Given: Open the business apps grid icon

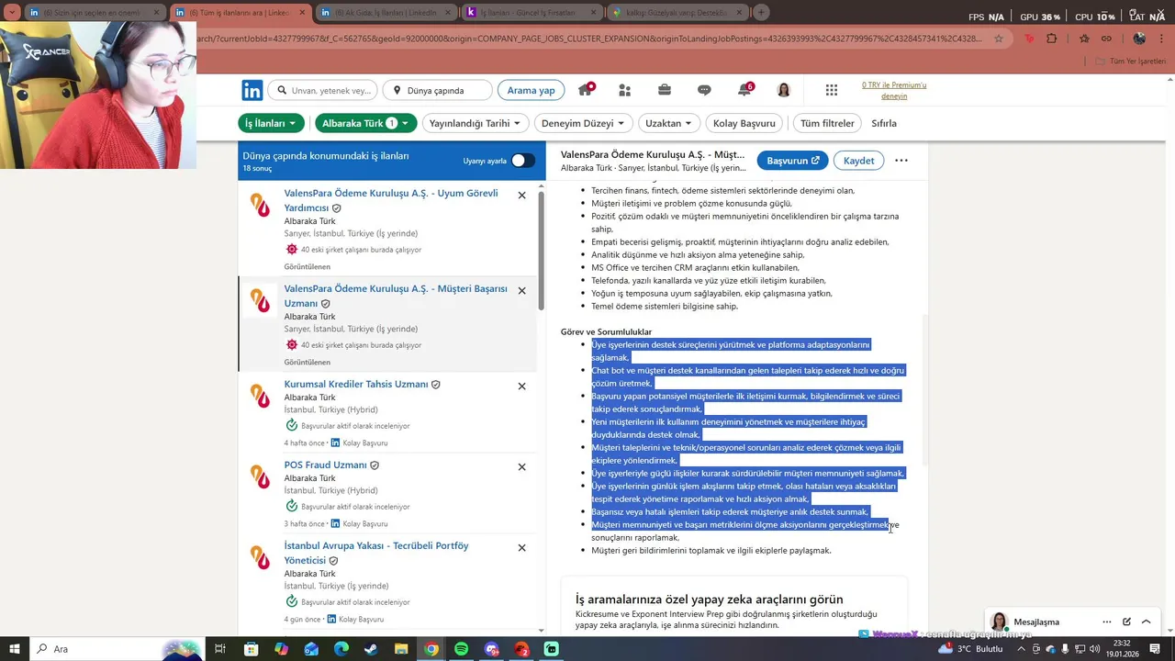Looking at the screenshot, I should pos(832,90).
